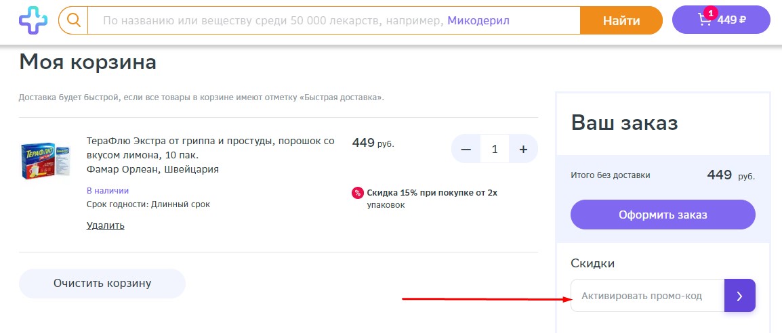This screenshot has height=333, width=782.
Task: Click the Ваш заказ heading
Action: pos(624,123)
